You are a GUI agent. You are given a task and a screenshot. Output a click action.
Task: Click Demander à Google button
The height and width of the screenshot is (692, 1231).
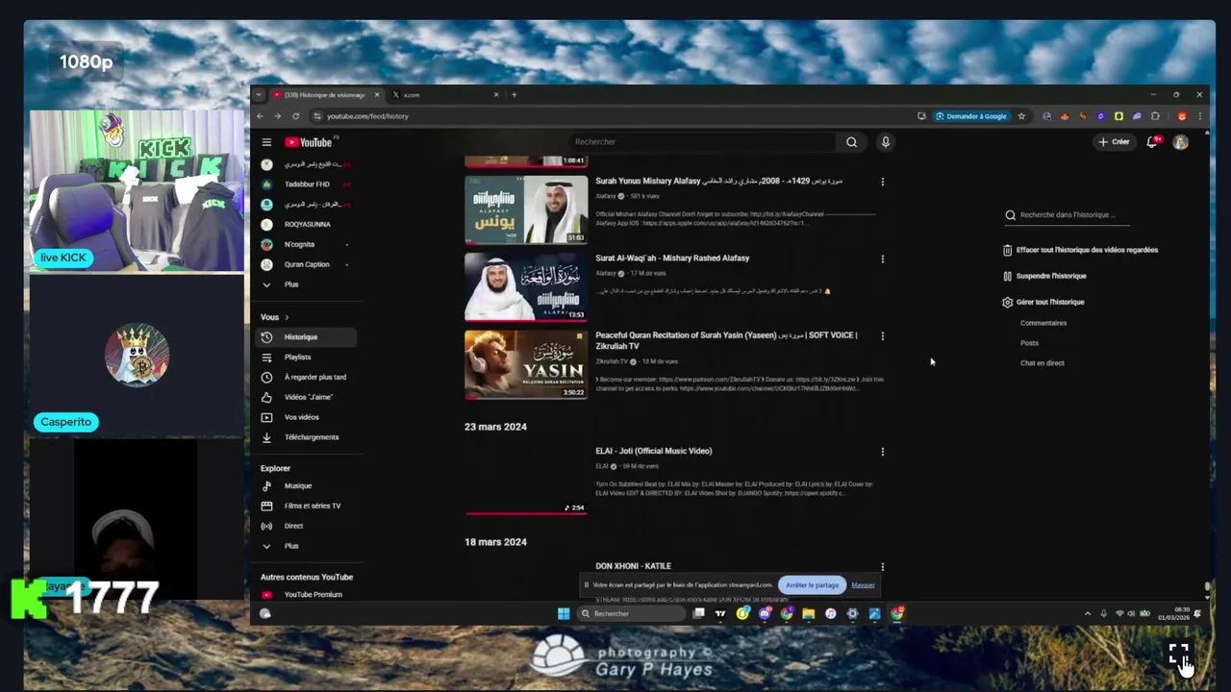pos(971,116)
